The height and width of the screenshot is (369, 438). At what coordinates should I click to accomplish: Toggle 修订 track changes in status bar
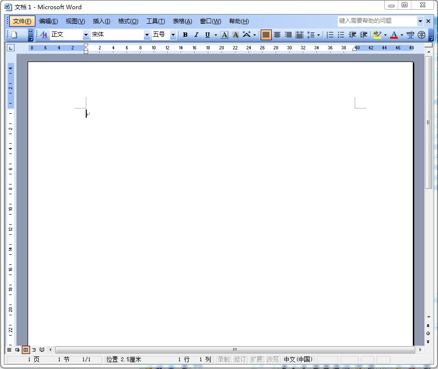[x=240, y=359]
